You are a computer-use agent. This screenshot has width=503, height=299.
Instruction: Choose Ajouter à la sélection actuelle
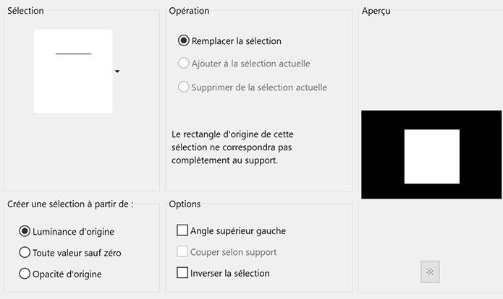[184, 64]
